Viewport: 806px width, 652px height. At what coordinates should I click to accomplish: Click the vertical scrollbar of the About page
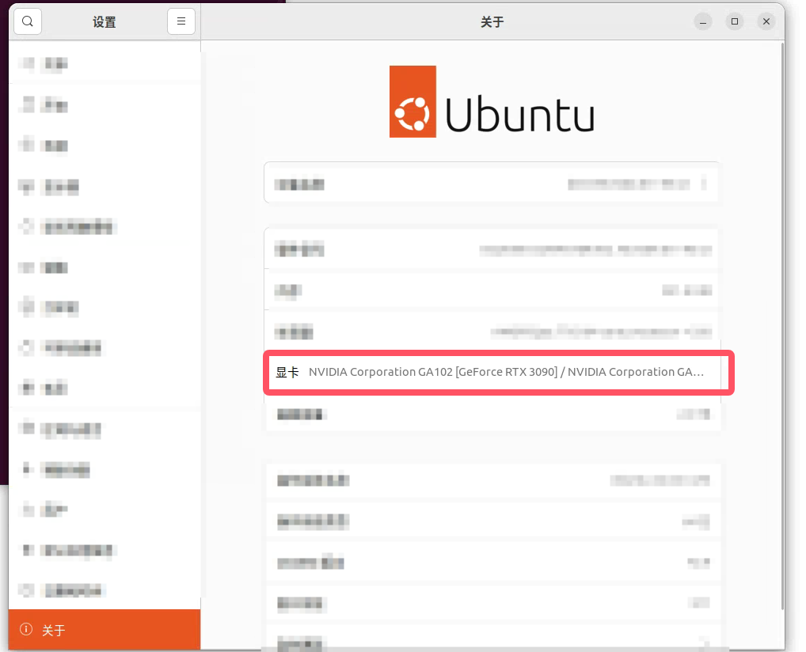[x=782, y=326]
